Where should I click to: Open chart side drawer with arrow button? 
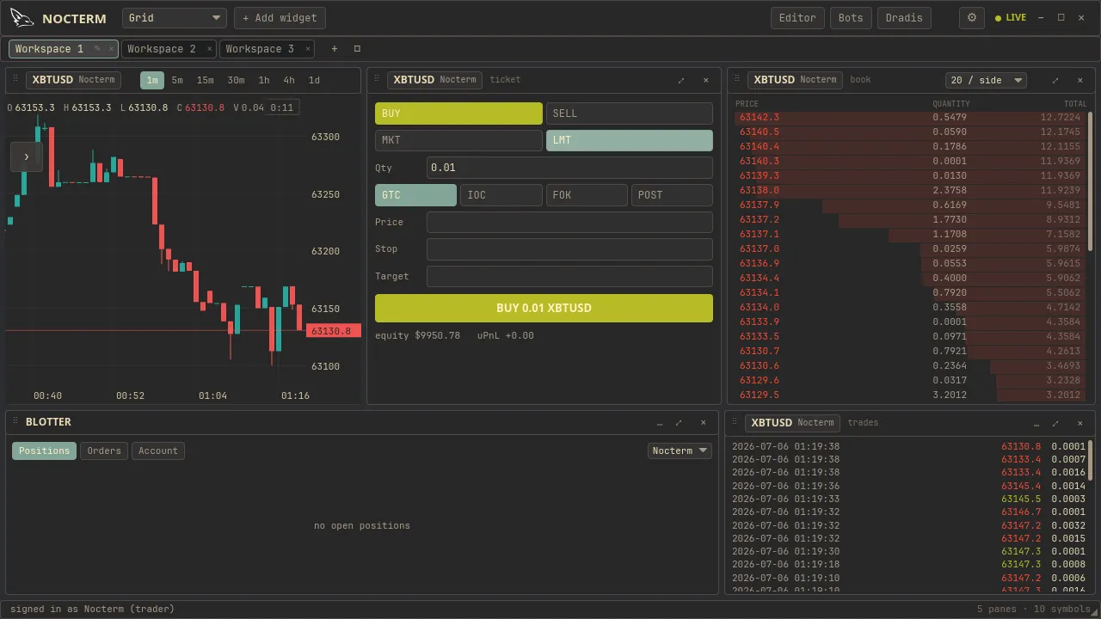pos(26,156)
